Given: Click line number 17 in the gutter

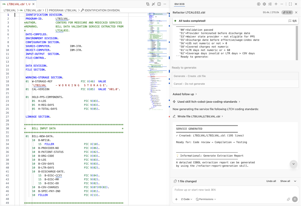Looking at the screenshot, I should [8, 77].
